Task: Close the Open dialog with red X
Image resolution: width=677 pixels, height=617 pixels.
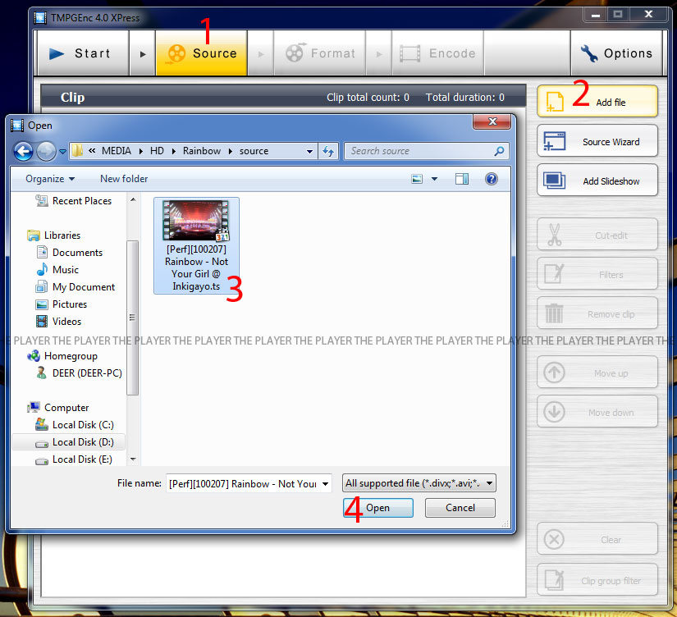Action: pyautogui.click(x=492, y=121)
